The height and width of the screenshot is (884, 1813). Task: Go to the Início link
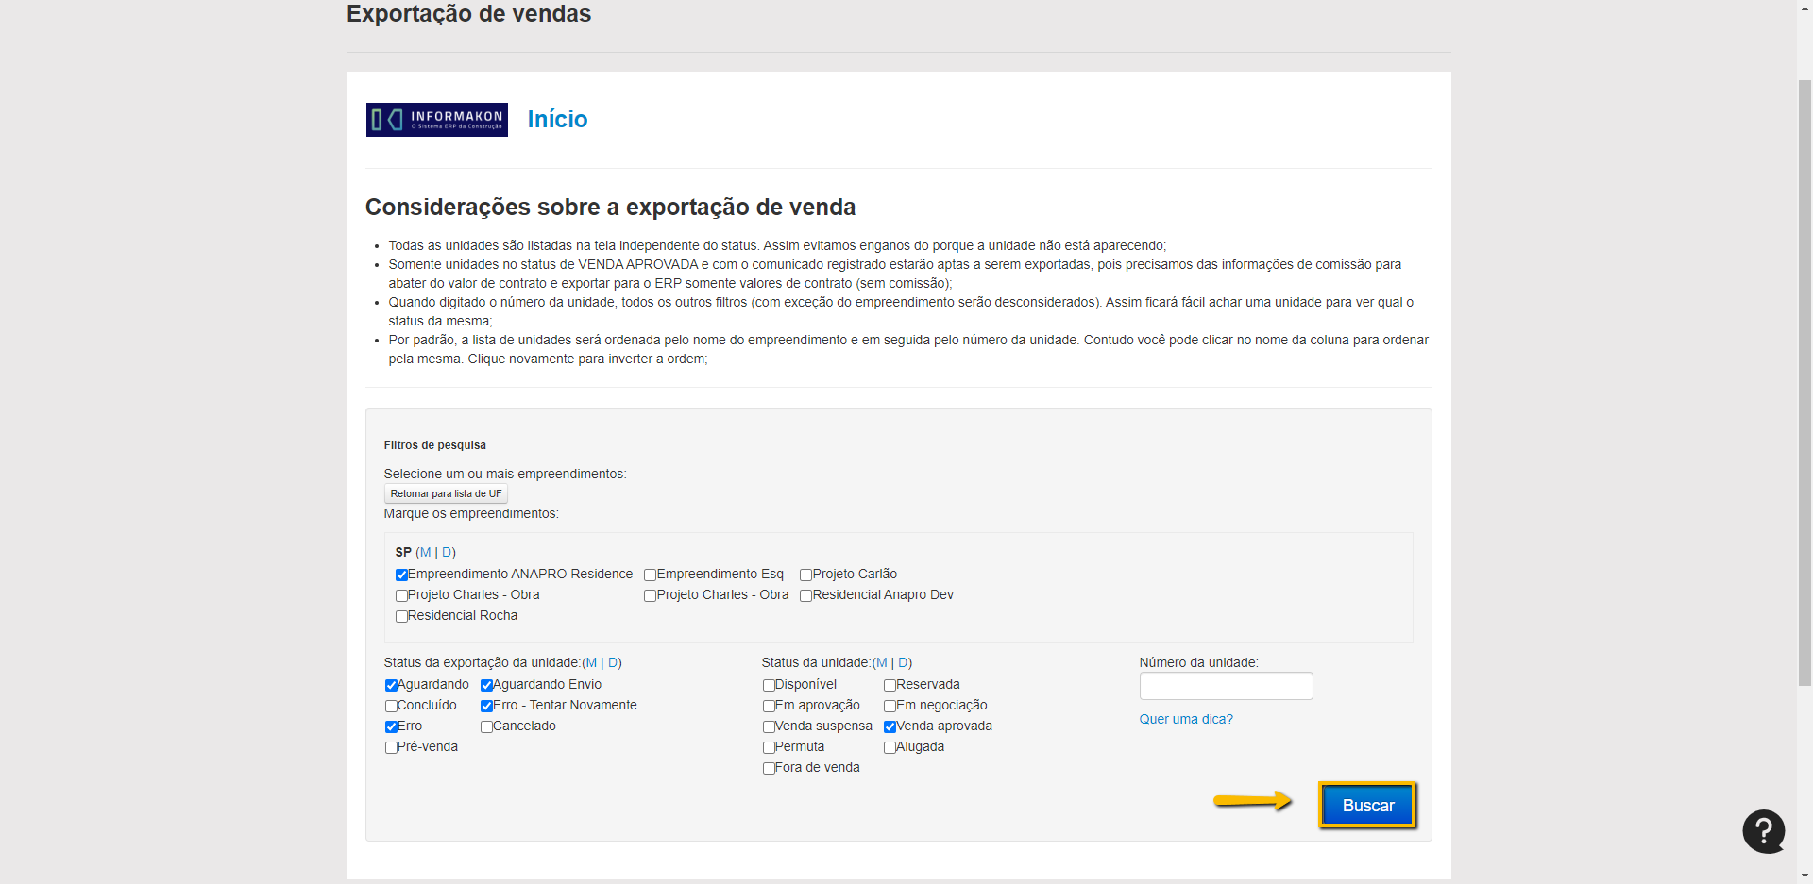(x=557, y=120)
